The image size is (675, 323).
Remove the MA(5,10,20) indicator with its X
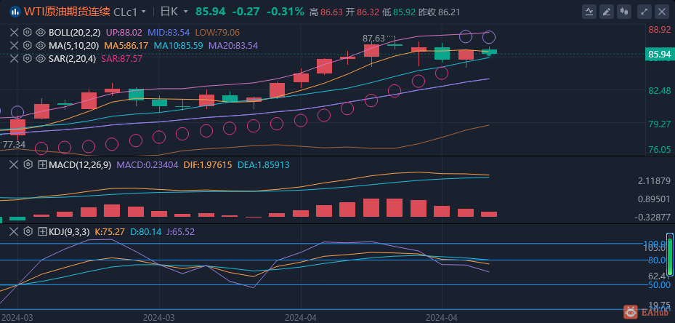15,45
